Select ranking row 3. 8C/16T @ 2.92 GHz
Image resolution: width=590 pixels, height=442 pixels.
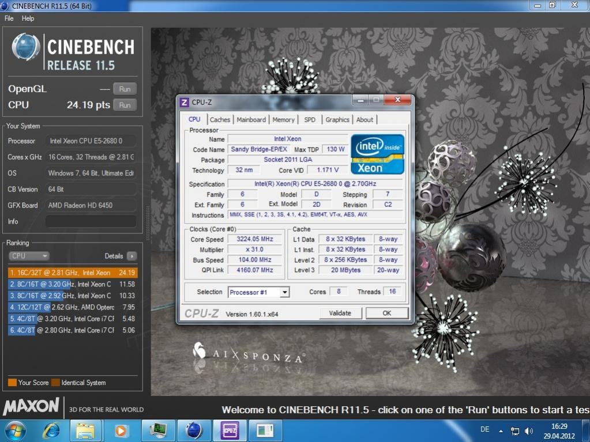click(73, 296)
